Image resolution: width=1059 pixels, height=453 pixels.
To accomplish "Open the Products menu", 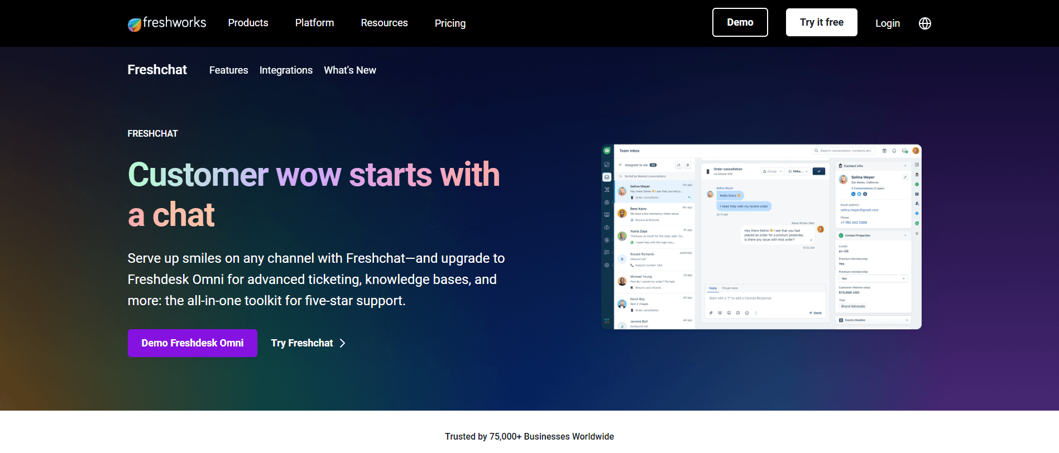I will (x=248, y=23).
